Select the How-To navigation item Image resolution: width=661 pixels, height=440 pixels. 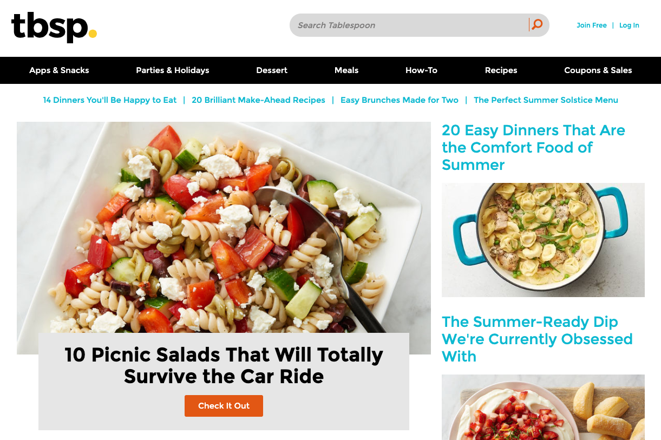pos(421,70)
